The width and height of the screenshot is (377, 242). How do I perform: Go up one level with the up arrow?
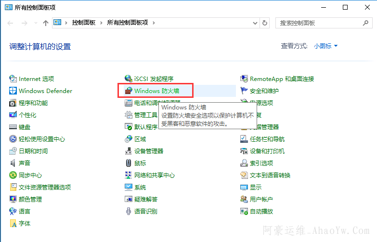point(45,23)
